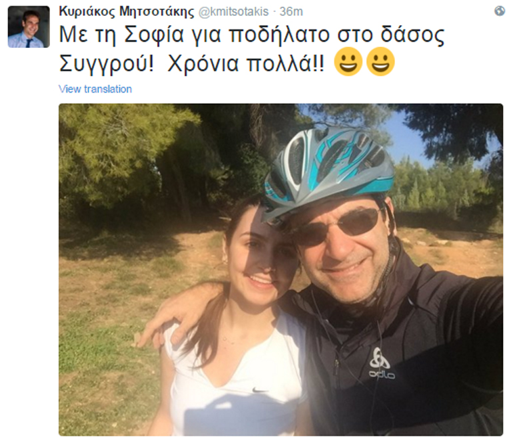Click the text Χρόνια πολλά!!
The width and height of the screenshot is (513, 442).
click(x=246, y=63)
